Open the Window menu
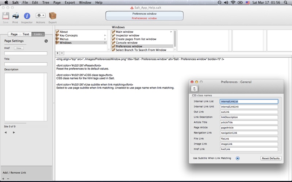Viewport: 292px width, 182px height. (x=85, y=3)
